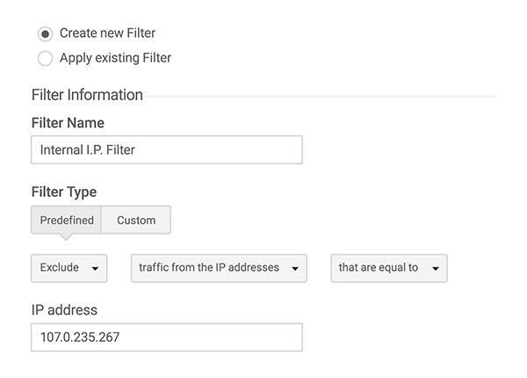Focus the Filter Name input field
527x378 pixels.
tap(167, 149)
